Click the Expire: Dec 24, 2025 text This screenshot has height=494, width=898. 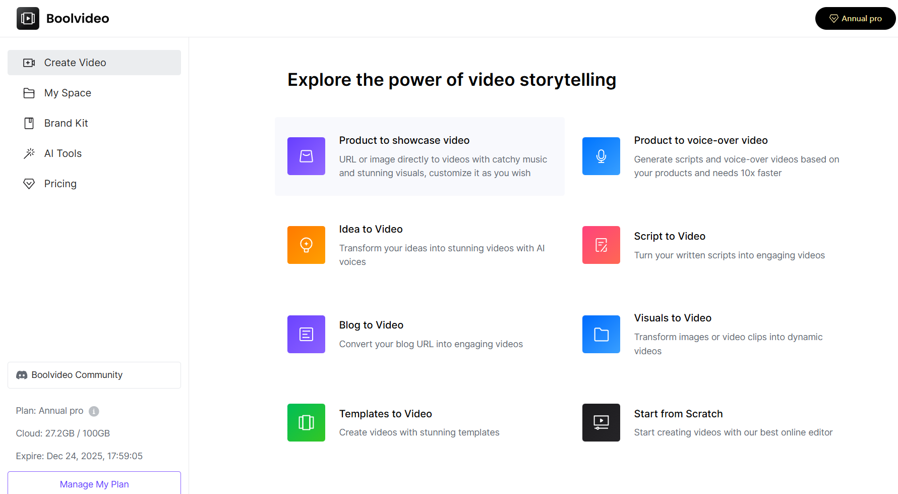pos(79,456)
